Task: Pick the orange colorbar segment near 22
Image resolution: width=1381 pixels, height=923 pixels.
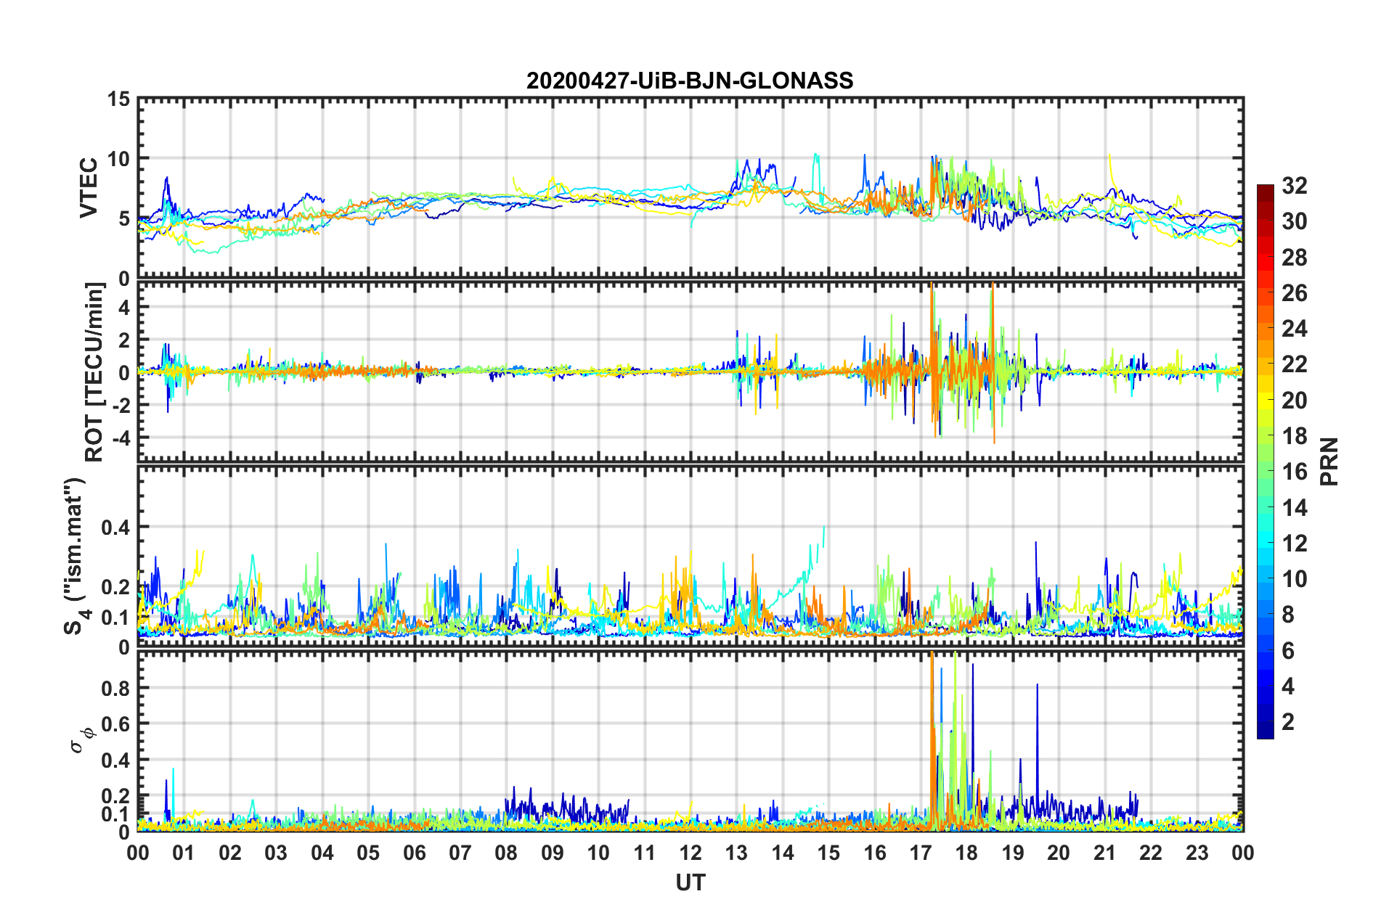Action: (1266, 365)
